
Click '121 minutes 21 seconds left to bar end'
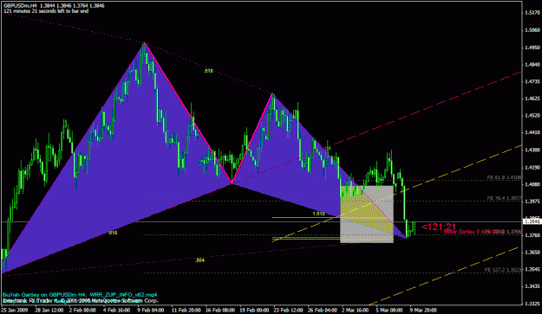[46, 11]
